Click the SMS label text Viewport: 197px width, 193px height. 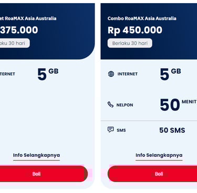point(121,130)
